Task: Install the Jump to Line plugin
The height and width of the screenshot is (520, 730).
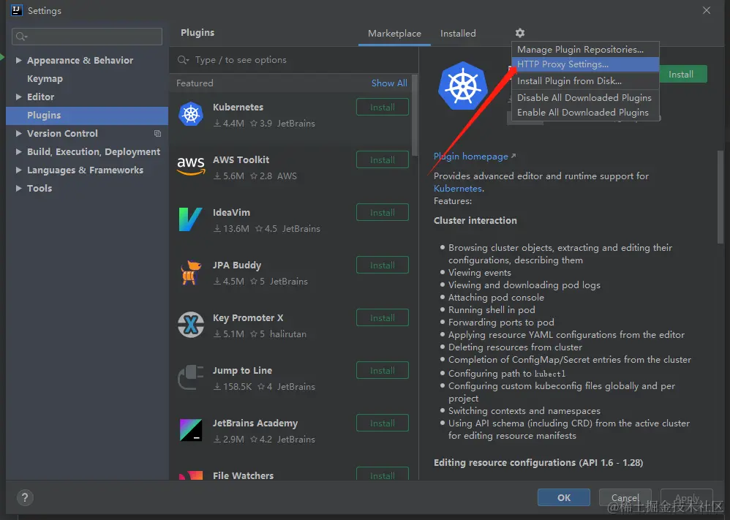Action: pos(383,370)
